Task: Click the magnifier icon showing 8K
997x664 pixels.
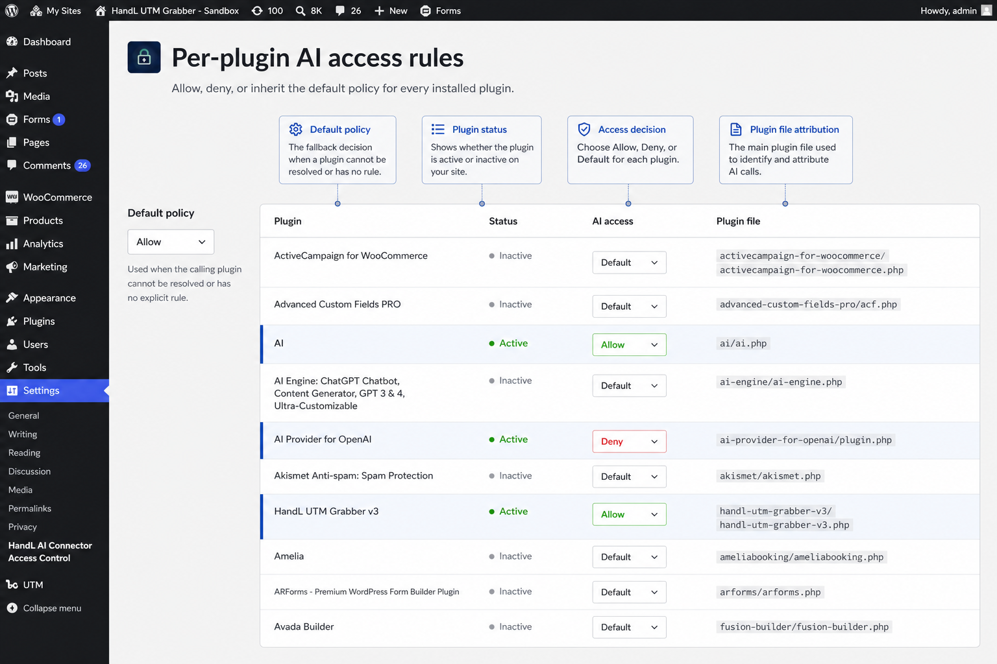Action: [301, 10]
